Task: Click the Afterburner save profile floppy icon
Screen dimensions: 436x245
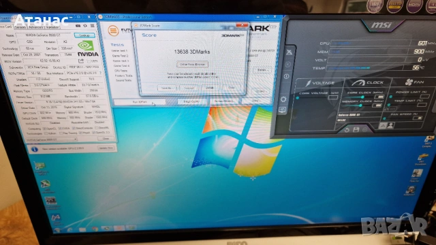Action: [356, 129]
